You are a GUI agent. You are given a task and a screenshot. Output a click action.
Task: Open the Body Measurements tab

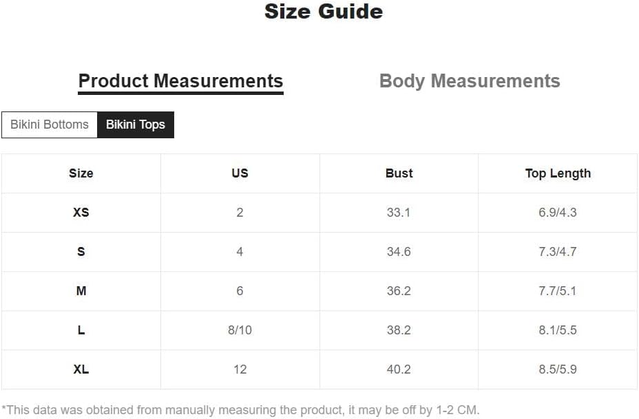tap(470, 81)
